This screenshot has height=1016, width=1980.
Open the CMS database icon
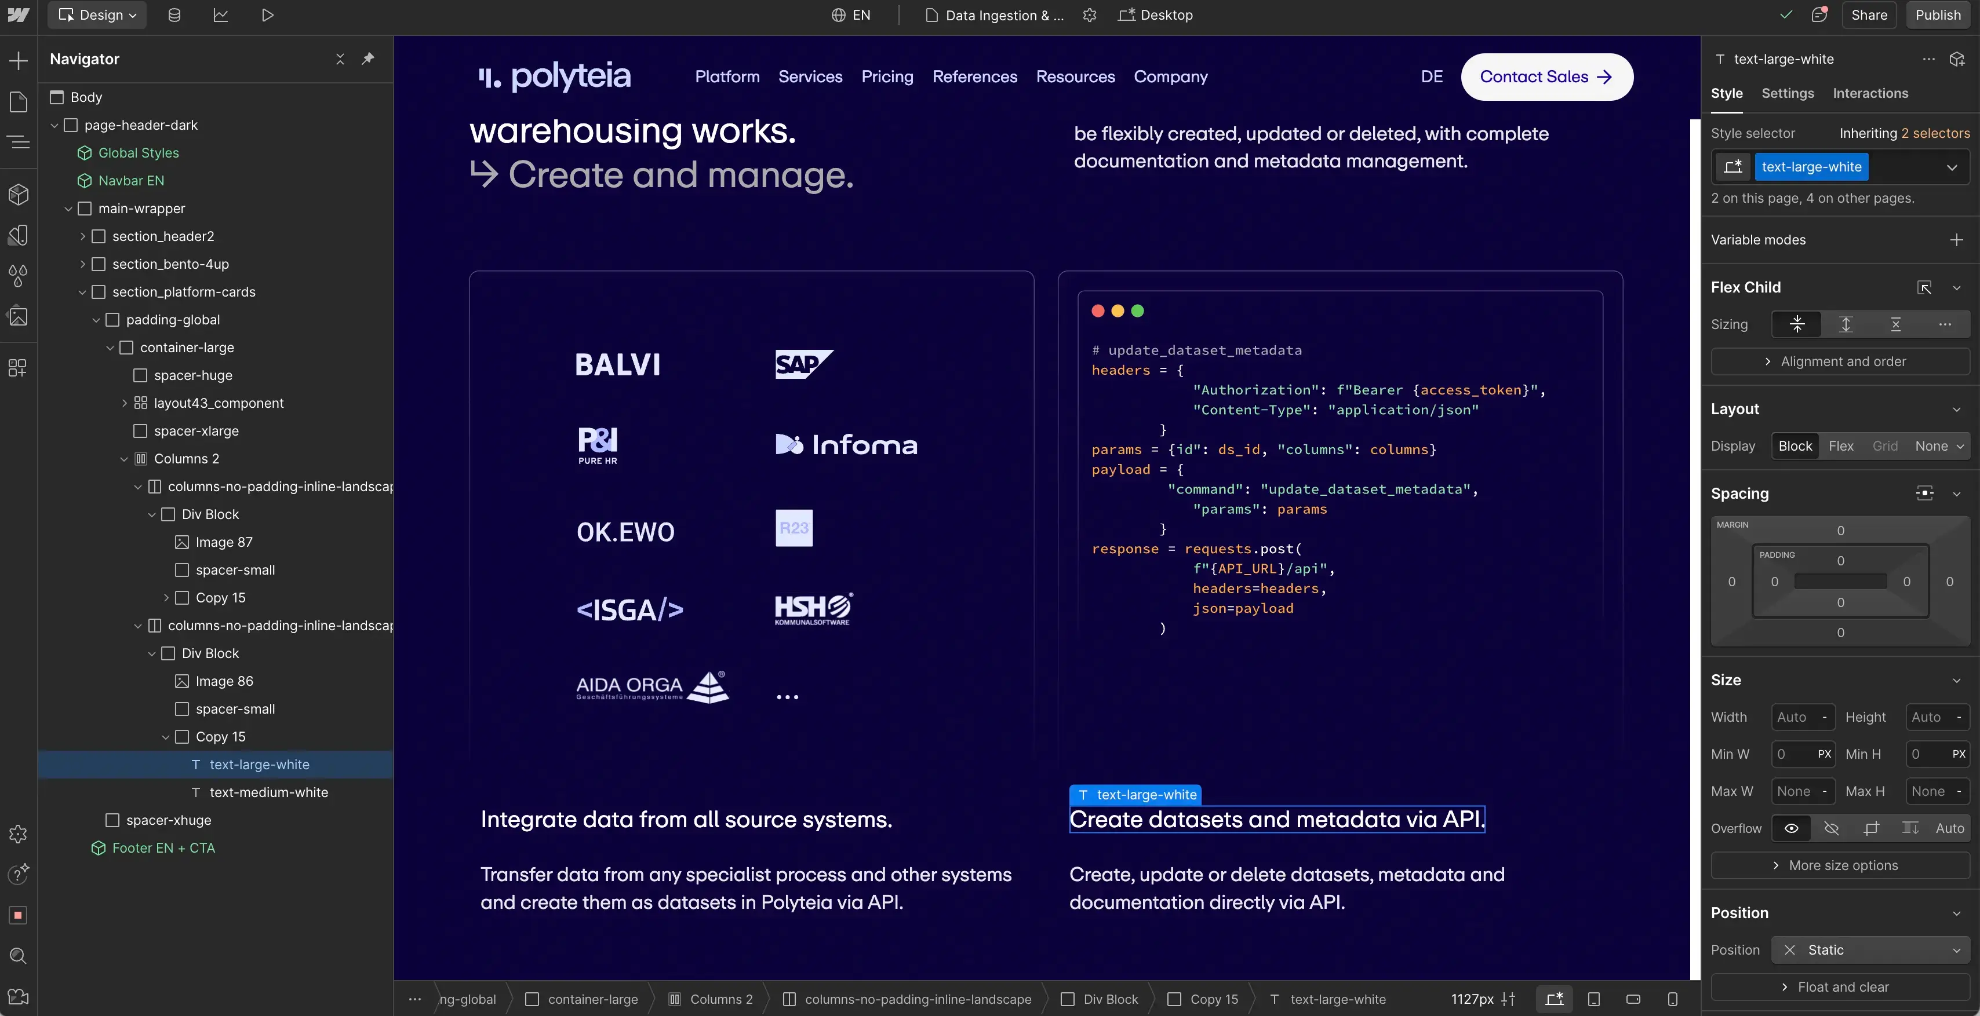[x=174, y=16]
